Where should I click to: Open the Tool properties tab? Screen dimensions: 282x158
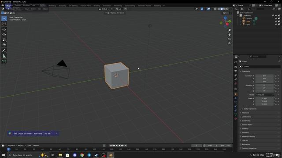click(236, 62)
